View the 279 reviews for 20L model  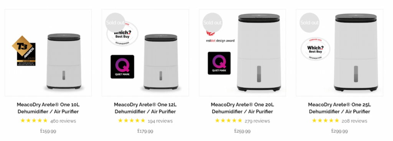(x=257, y=121)
